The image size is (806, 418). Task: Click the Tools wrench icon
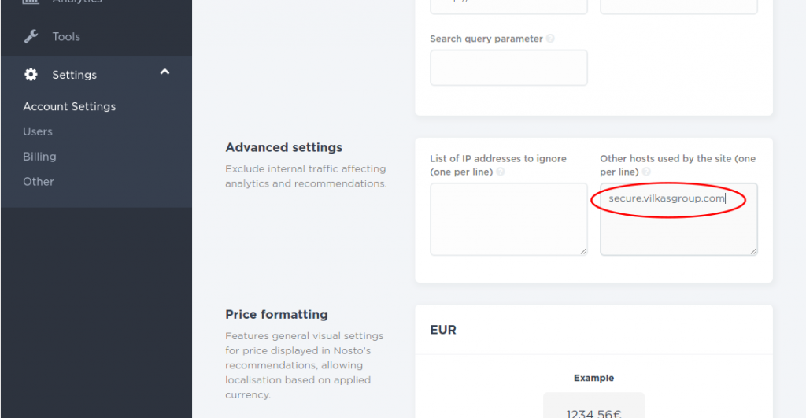pyautogui.click(x=31, y=36)
